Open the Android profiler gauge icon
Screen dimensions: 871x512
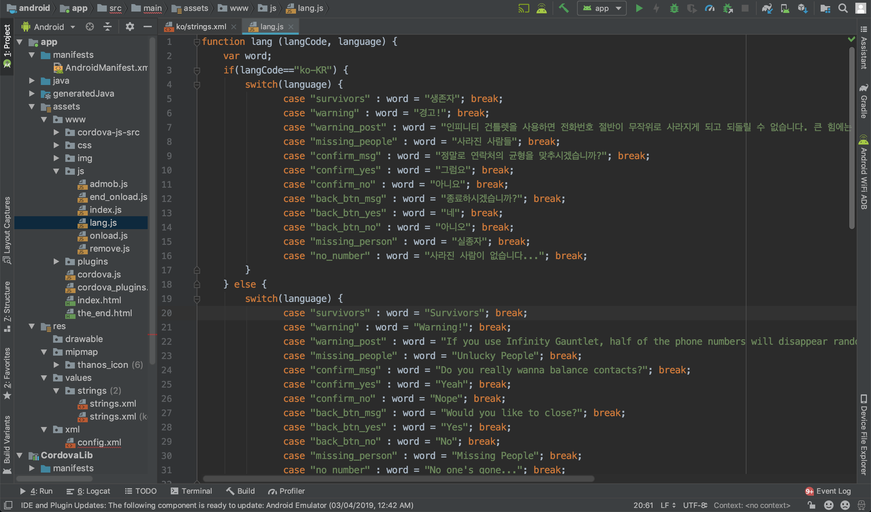click(710, 8)
